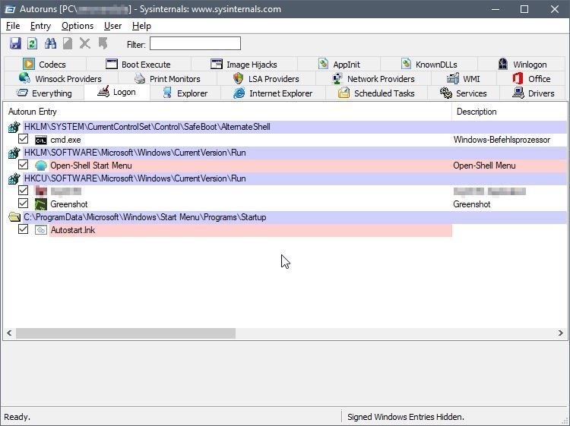The image size is (570, 426).
Task: Open the Services tab
Action: 464,93
